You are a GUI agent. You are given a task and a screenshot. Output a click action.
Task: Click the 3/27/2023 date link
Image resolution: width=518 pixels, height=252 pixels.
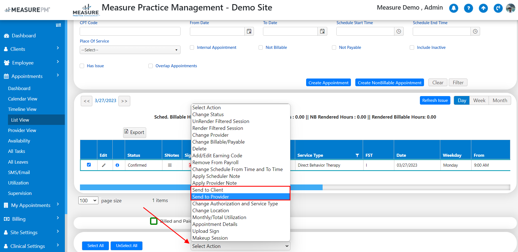[x=106, y=100]
